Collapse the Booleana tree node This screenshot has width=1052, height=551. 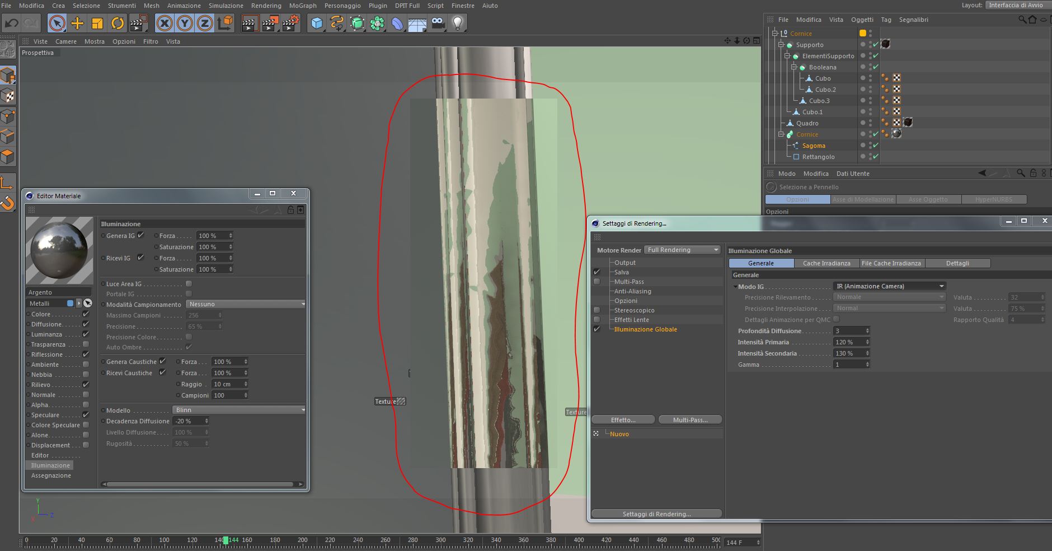tap(793, 67)
